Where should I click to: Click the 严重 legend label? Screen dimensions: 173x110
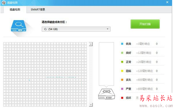click(x=128, y=89)
